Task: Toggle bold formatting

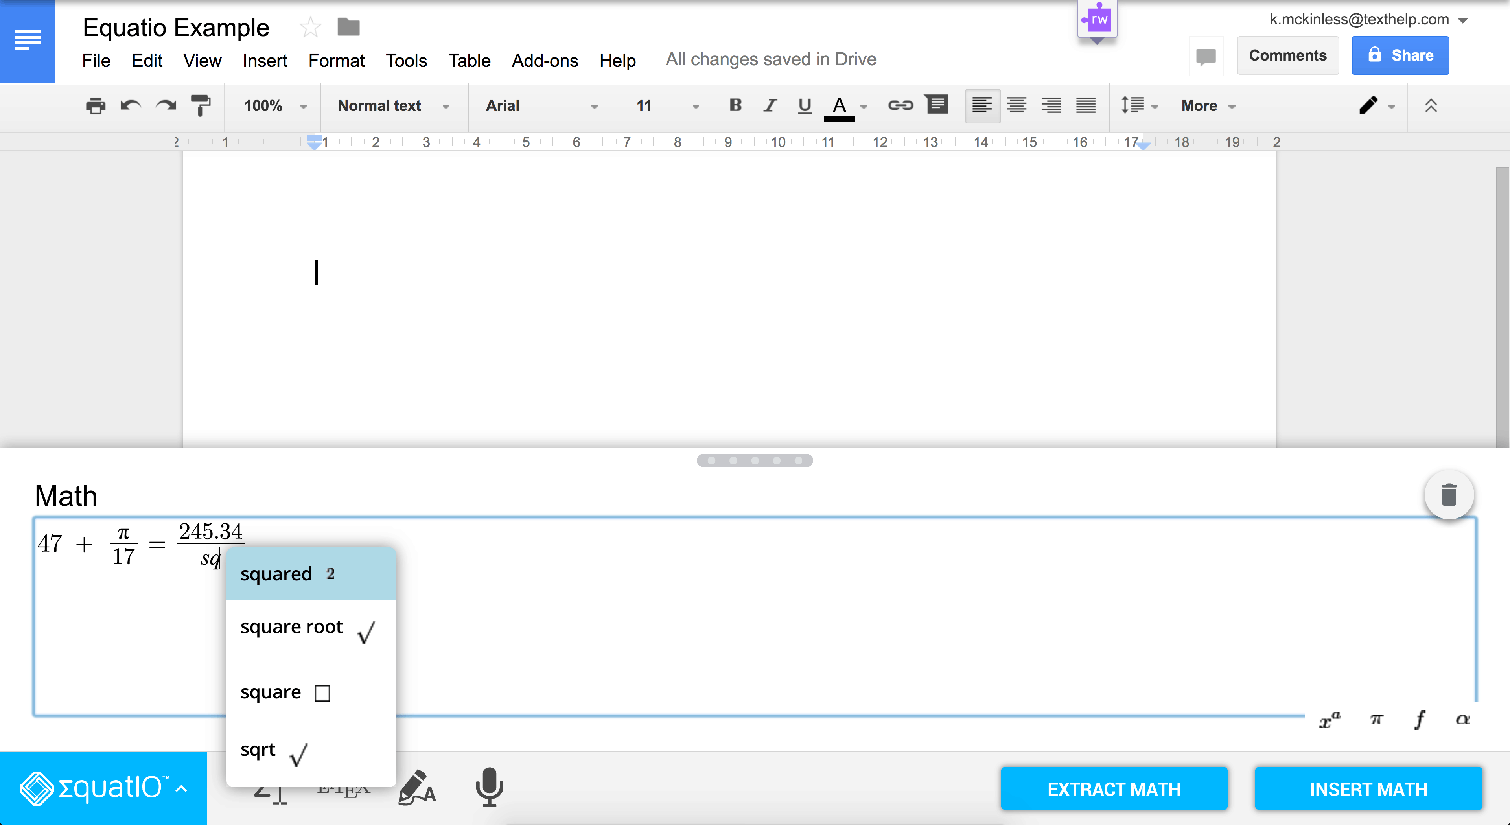Action: [735, 105]
